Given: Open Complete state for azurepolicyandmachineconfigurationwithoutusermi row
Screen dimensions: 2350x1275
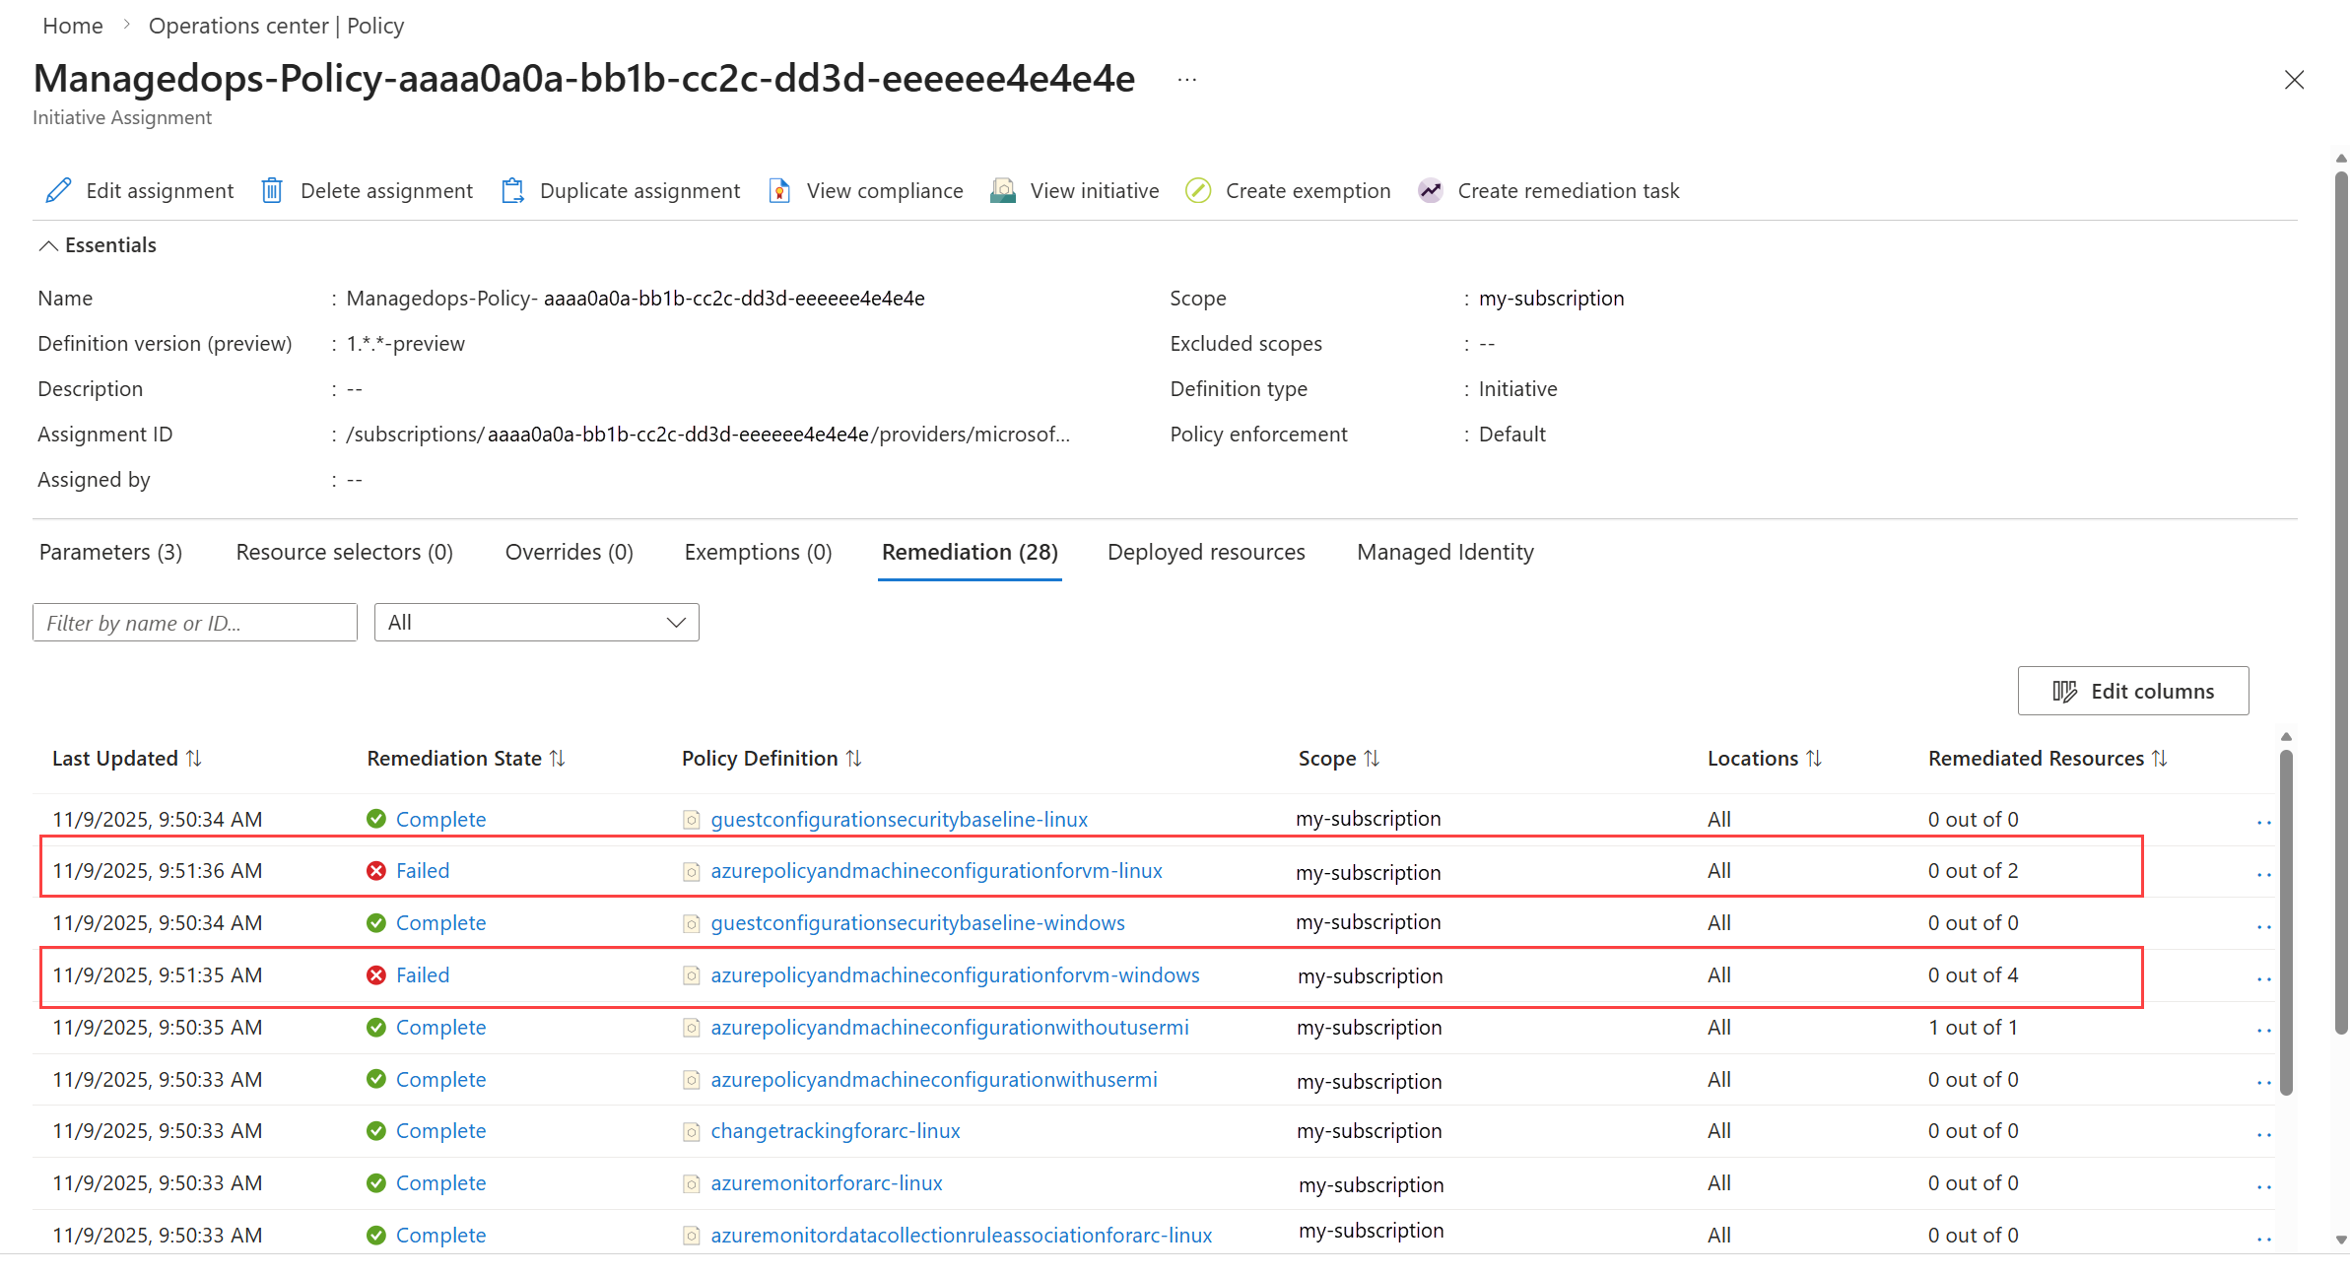Looking at the screenshot, I should [x=440, y=1028].
